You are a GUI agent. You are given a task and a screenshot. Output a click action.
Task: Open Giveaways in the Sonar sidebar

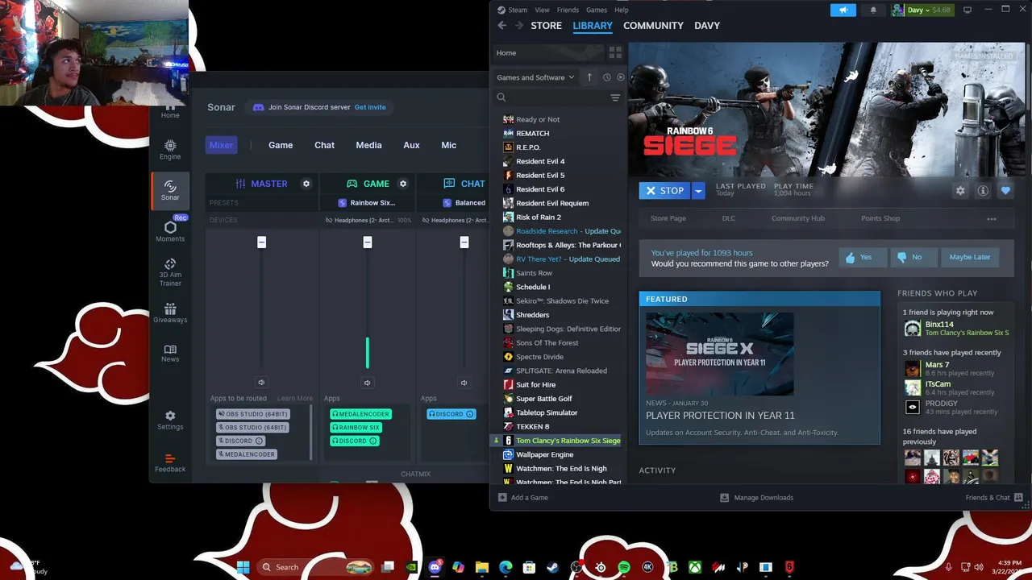(170, 313)
